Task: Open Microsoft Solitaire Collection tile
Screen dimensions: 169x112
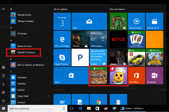Action: (x=136, y=39)
